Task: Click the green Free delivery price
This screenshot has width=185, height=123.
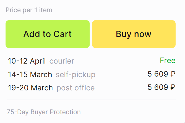Action: click(x=168, y=61)
